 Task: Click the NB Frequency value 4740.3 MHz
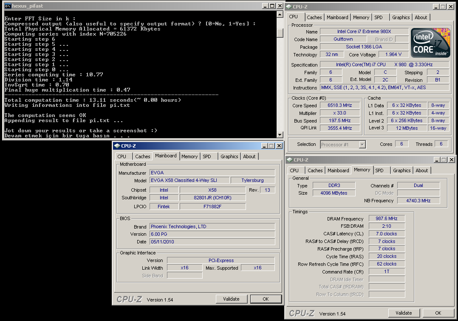(x=418, y=201)
